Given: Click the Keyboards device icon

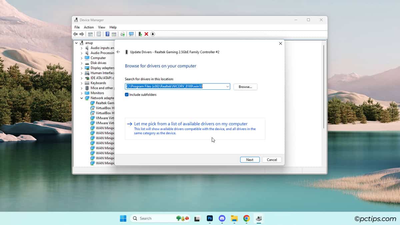Looking at the screenshot, I should (x=87, y=83).
